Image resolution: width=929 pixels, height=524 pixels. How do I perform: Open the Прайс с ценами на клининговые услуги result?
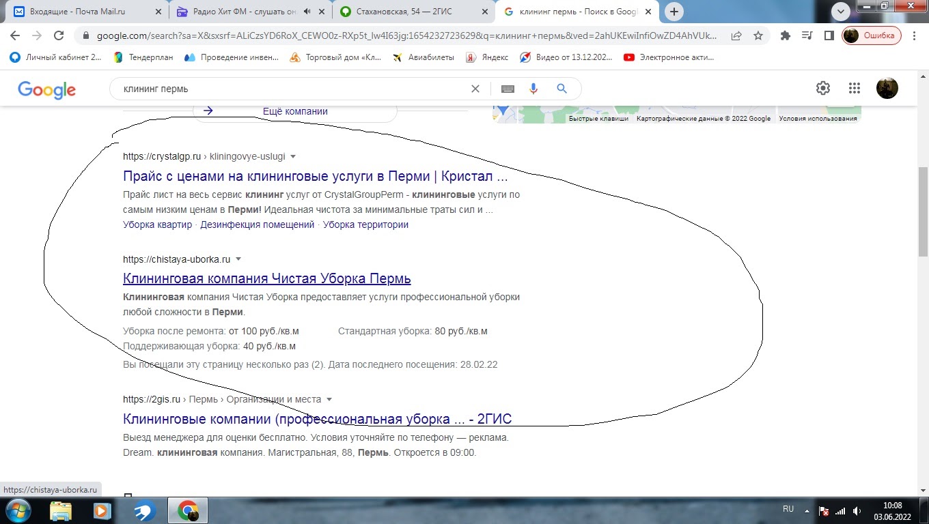pos(316,176)
